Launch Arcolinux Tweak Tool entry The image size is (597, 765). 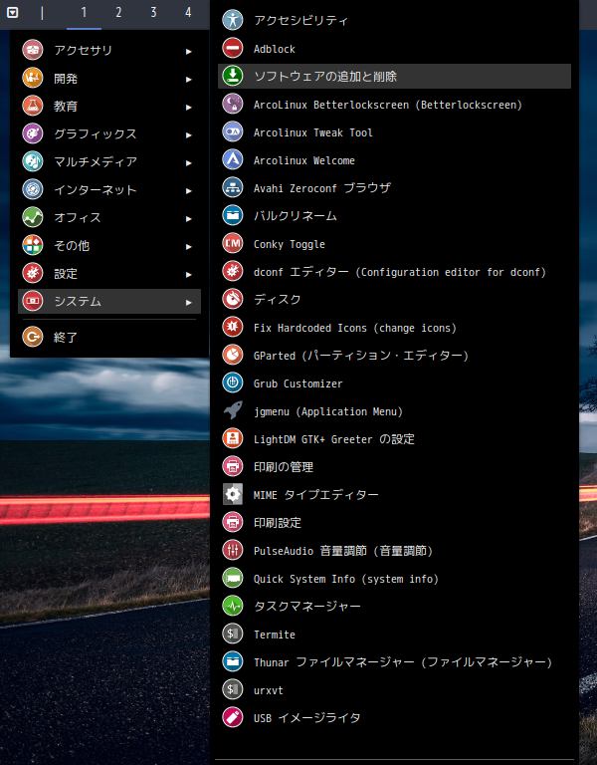point(394,131)
